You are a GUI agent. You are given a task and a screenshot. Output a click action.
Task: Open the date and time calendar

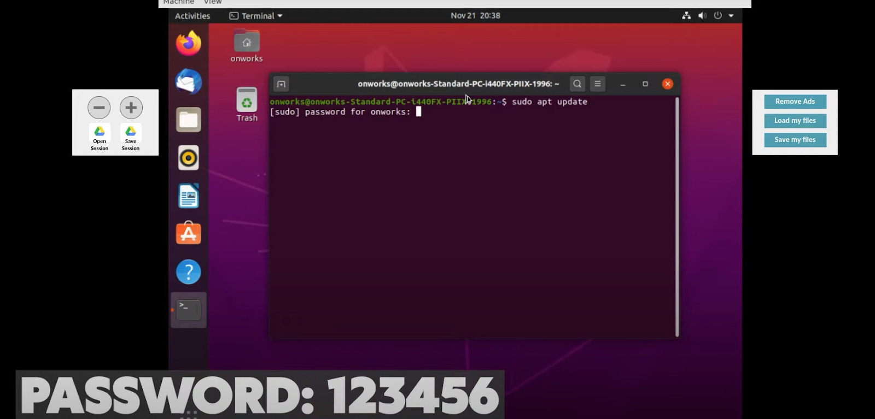(x=475, y=16)
